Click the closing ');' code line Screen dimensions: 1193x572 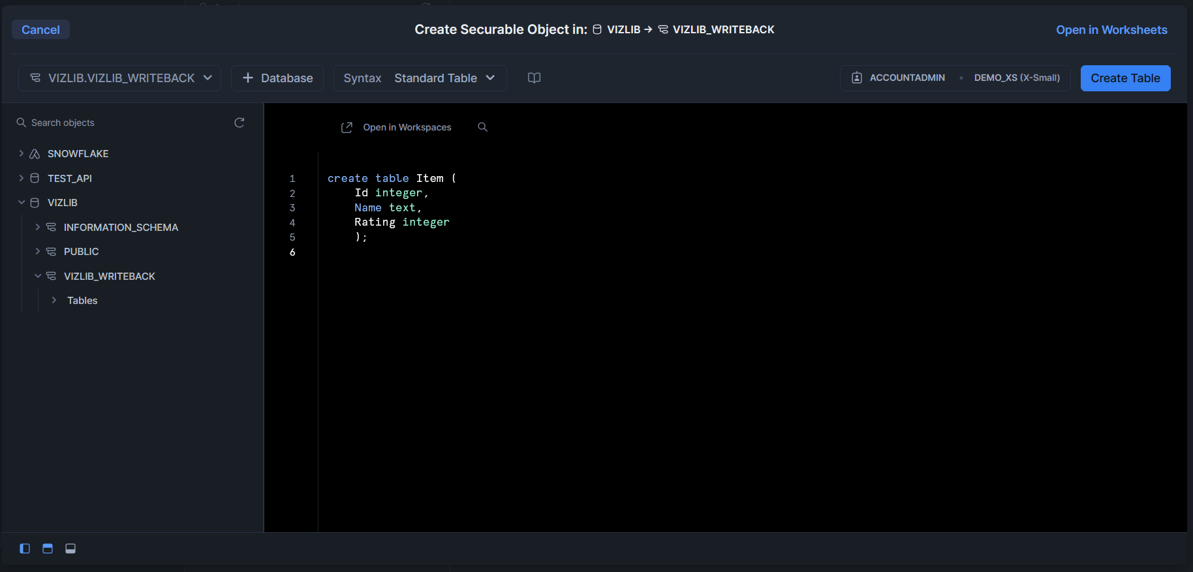[361, 237]
